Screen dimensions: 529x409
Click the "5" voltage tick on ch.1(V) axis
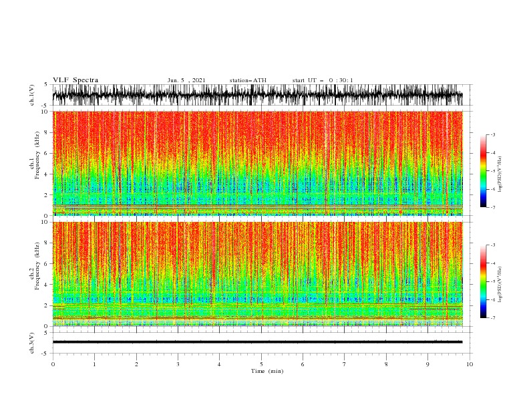pyautogui.click(x=46, y=84)
